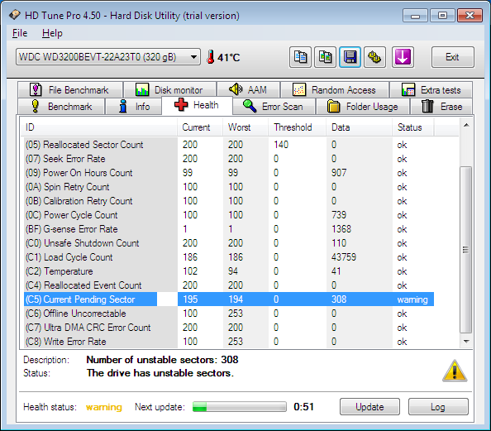Click the Data column header

[360, 127]
